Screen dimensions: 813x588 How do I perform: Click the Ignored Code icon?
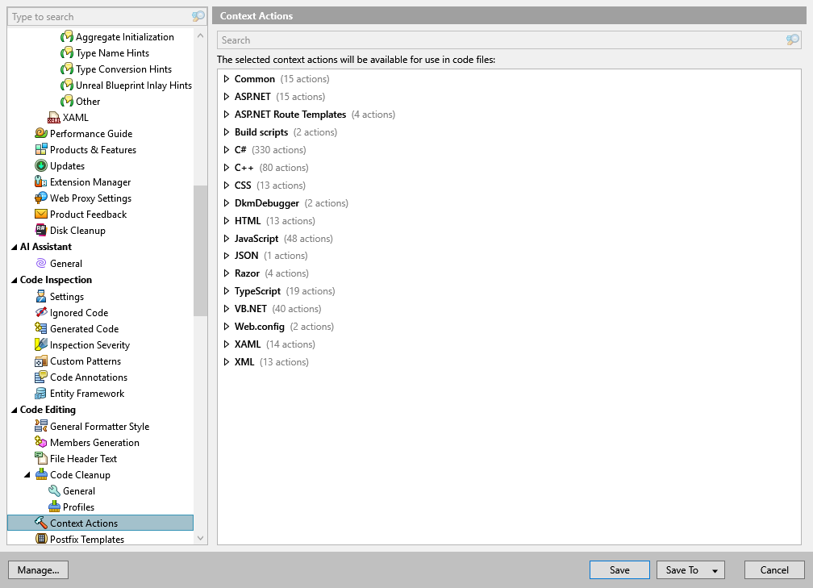coord(41,312)
